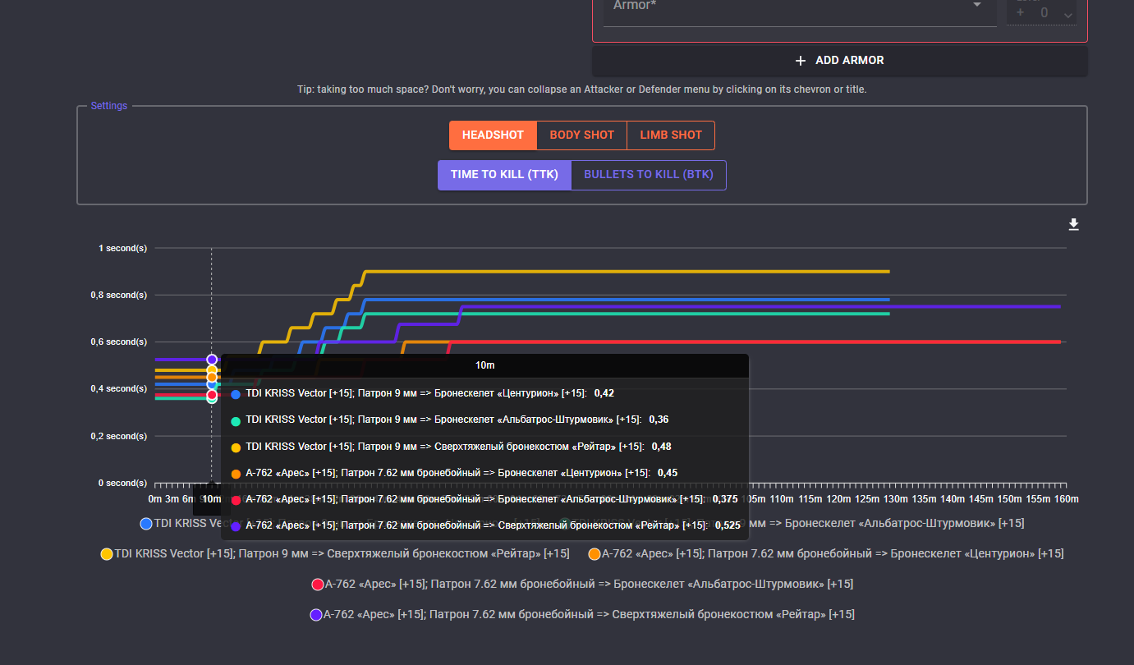
Task: Select BODY SHOT mode
Action: pos(581,135)
